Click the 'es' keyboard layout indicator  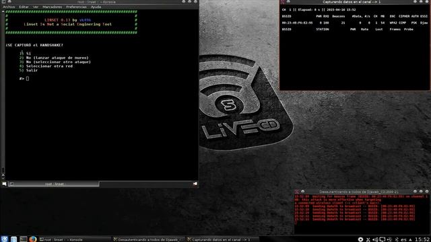403,239
